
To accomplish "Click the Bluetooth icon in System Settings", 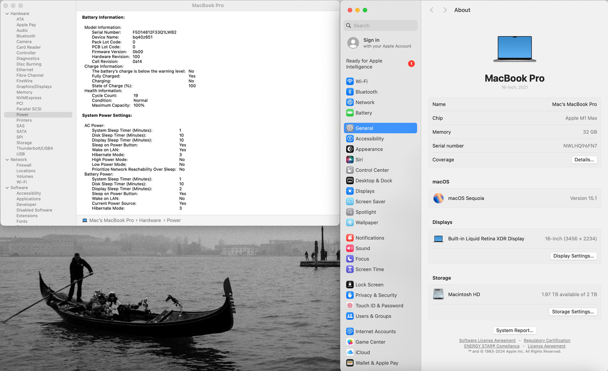I will [350, 92].
